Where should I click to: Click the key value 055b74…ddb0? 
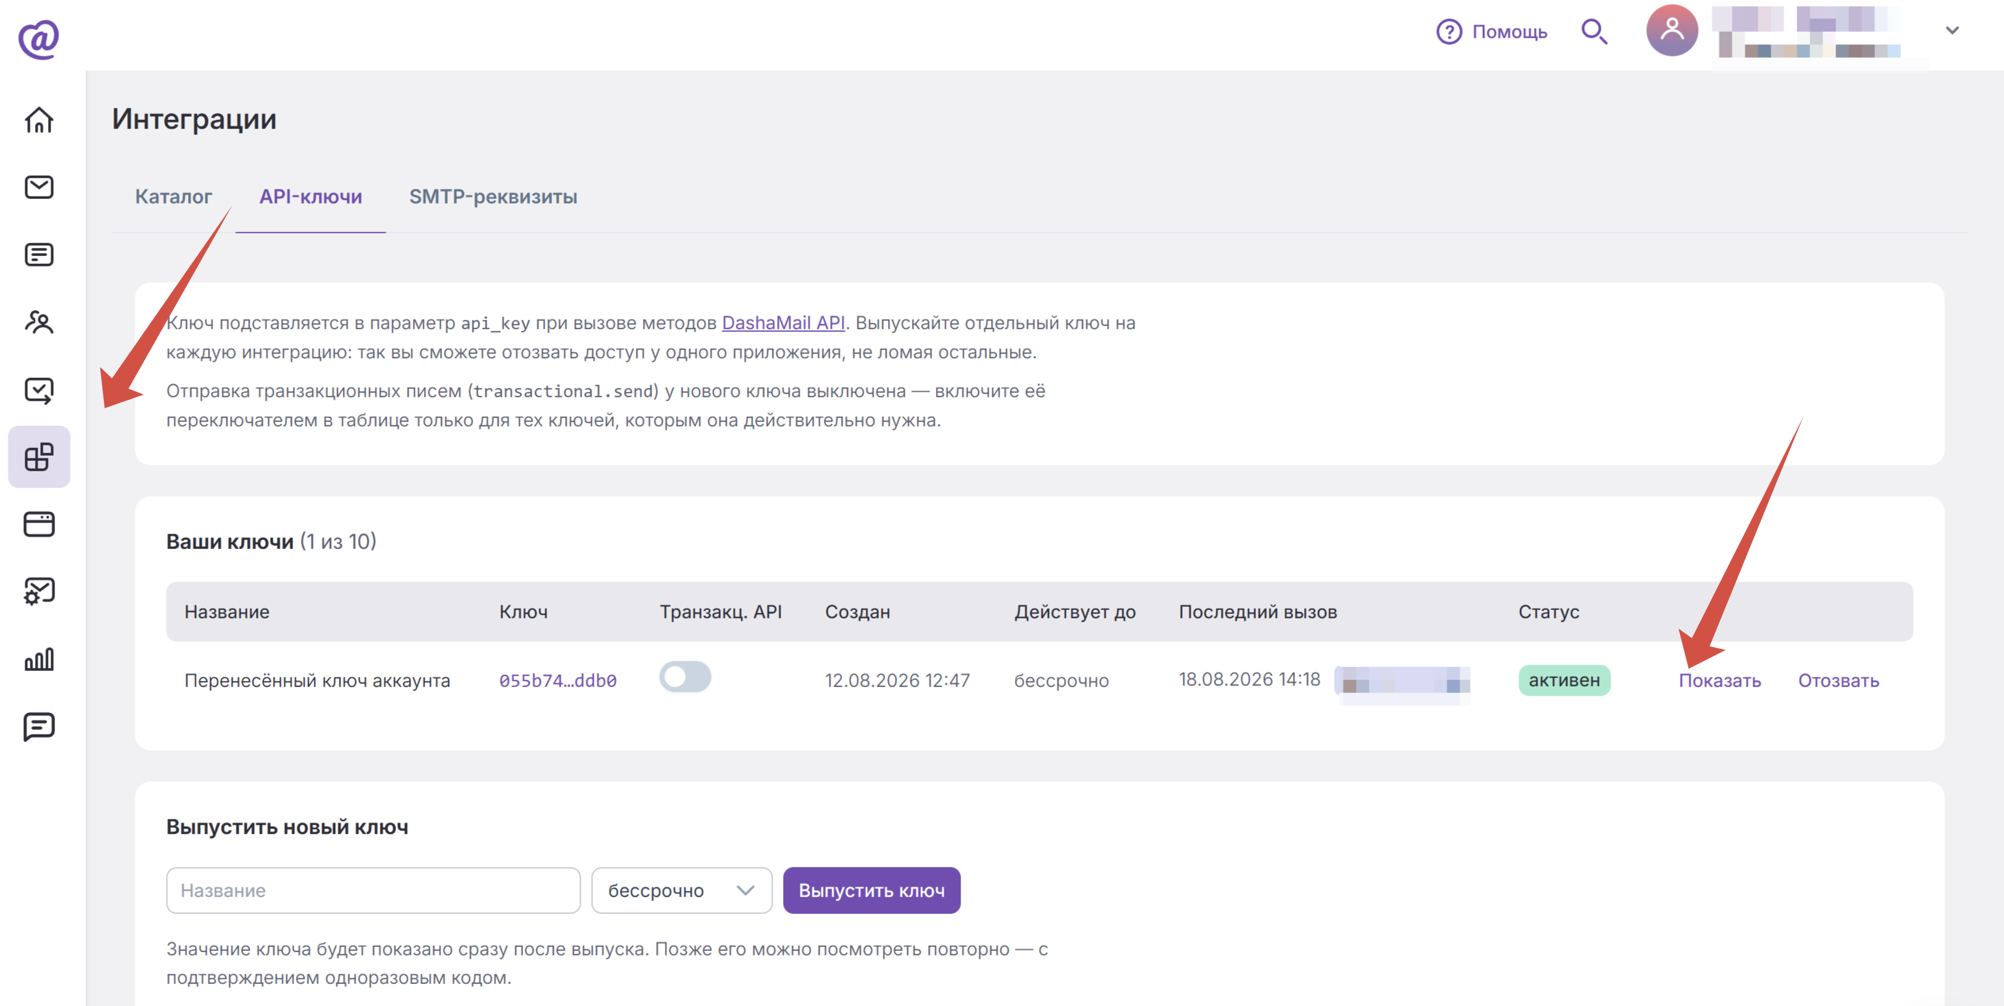tap(558, 681)
